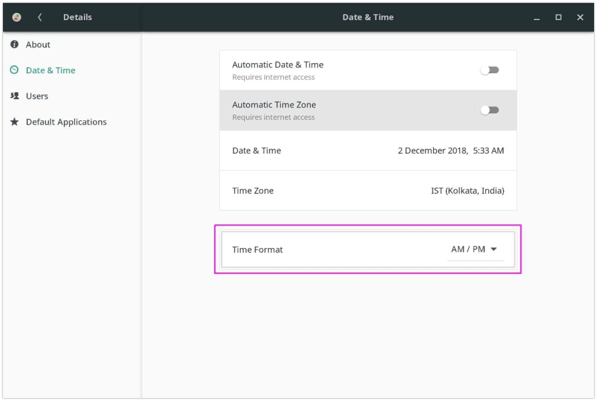Minimize the Settings window
The height and width of the screenshot is (401, 597).
pos(537,18)
